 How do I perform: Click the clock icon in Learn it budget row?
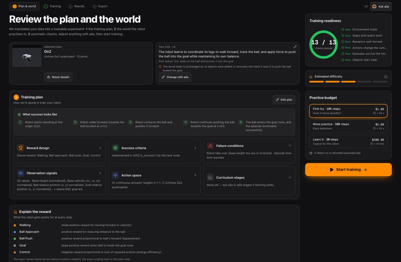(372, 144)
